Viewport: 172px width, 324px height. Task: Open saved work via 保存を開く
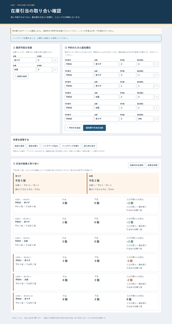(x=34, y=146)
